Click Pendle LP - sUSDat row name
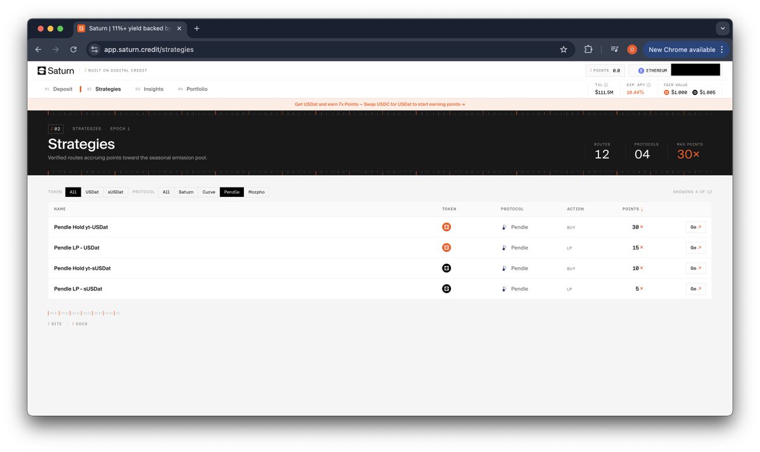Screen dimensions: 760x452 pos(78,289)
